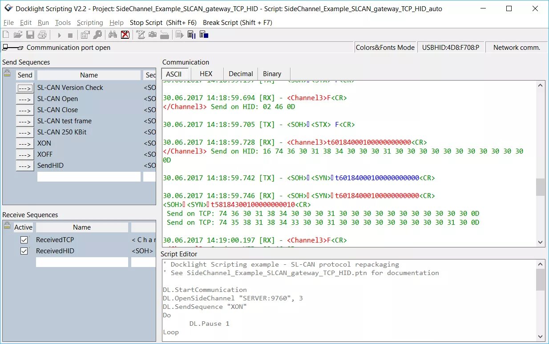Open the File menu

[x=8, y=23]
